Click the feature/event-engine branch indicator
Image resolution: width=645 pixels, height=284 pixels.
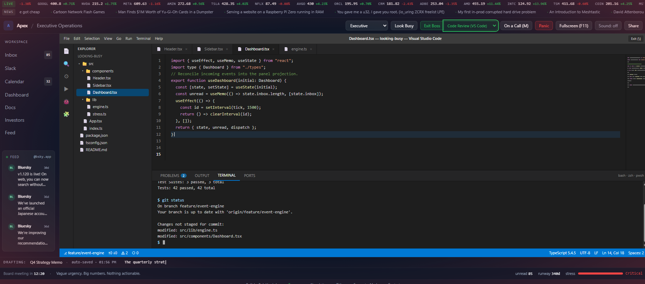tap(84, 253)
